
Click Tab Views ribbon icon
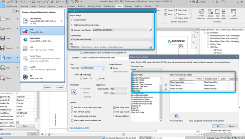(x=217, y=12)
